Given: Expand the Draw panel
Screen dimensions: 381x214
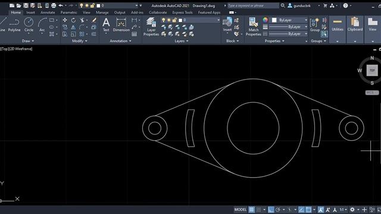Looking at the screenshot, I should click(x=28, y=41).
